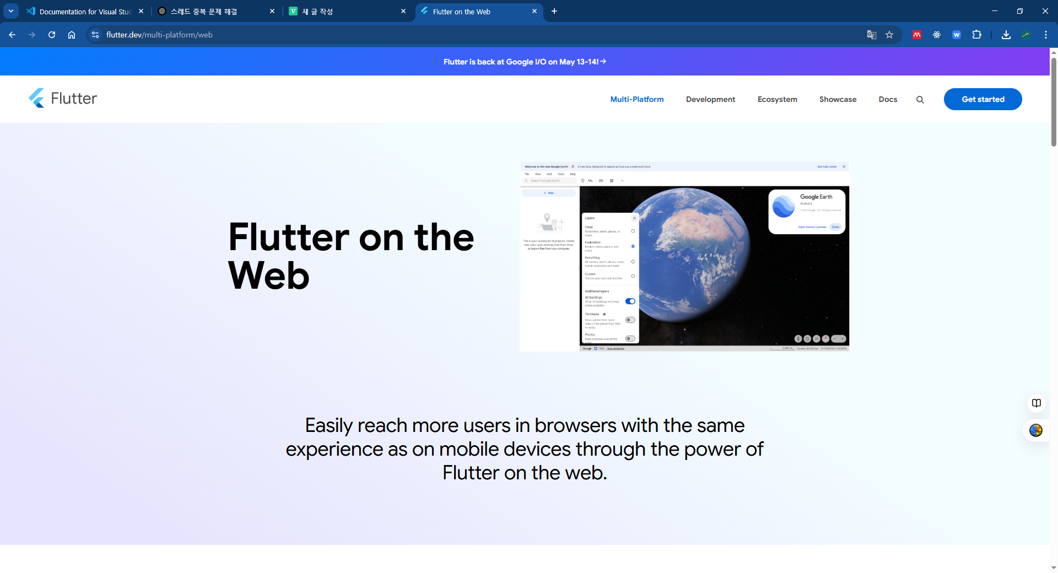The height and width of the screenshot is (573, 1058).
Task: Go forward to the next page
Action: pos(32,35)
